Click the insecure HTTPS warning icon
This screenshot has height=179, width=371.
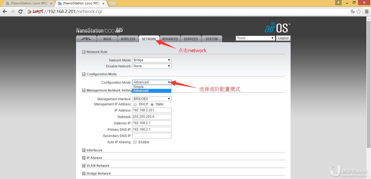tap(30, 12)
